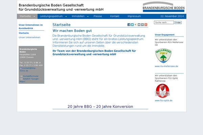Click the date 22. November 2014
The image size is (203, 135).
tap(172, 16)
